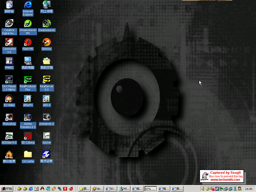Select the RealProducer Plus icon
This screenshot has width=256, height=192.
tap(28, 79)
